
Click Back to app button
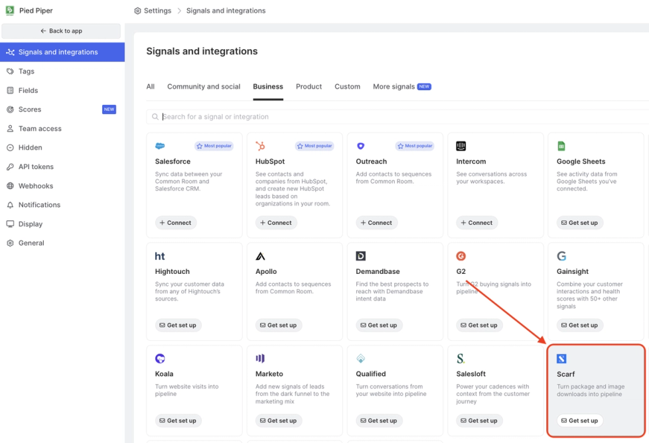61,31
